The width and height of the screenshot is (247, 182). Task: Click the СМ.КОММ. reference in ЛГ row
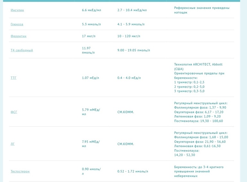point(126,144)
